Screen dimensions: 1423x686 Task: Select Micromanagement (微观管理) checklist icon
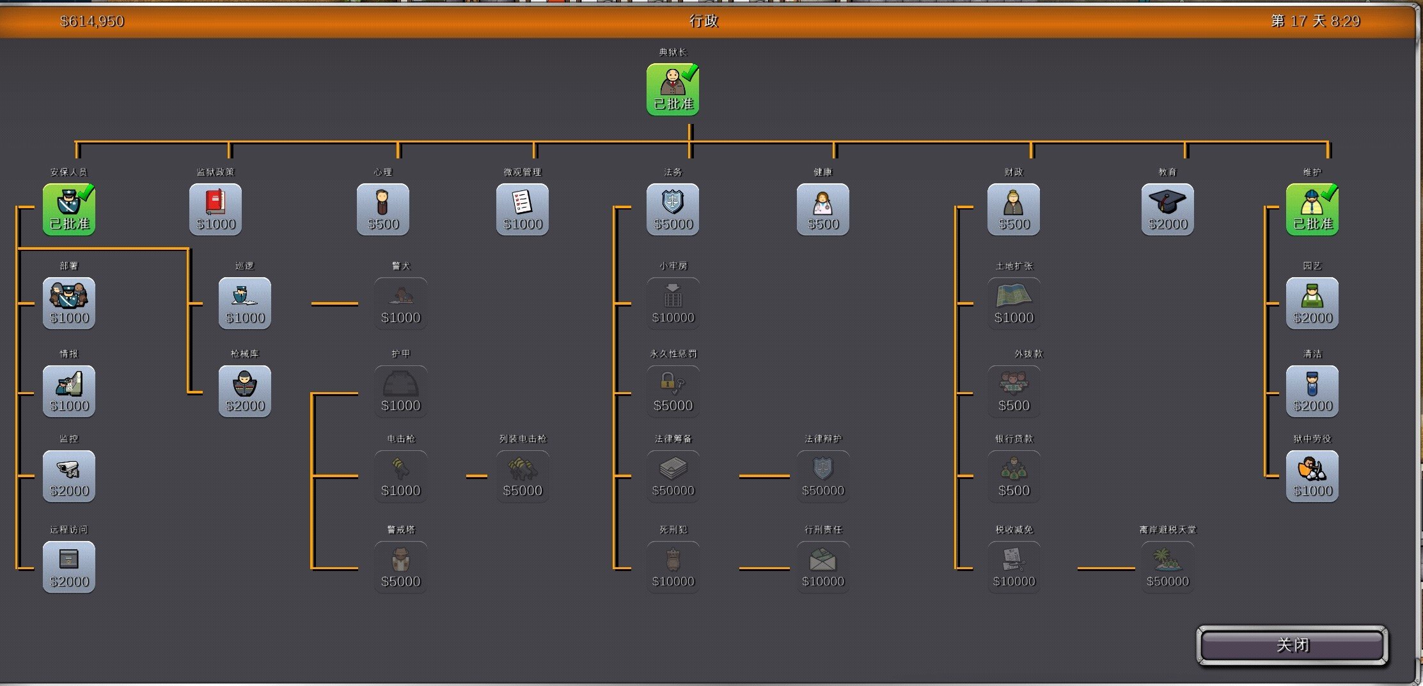[522, 210]
